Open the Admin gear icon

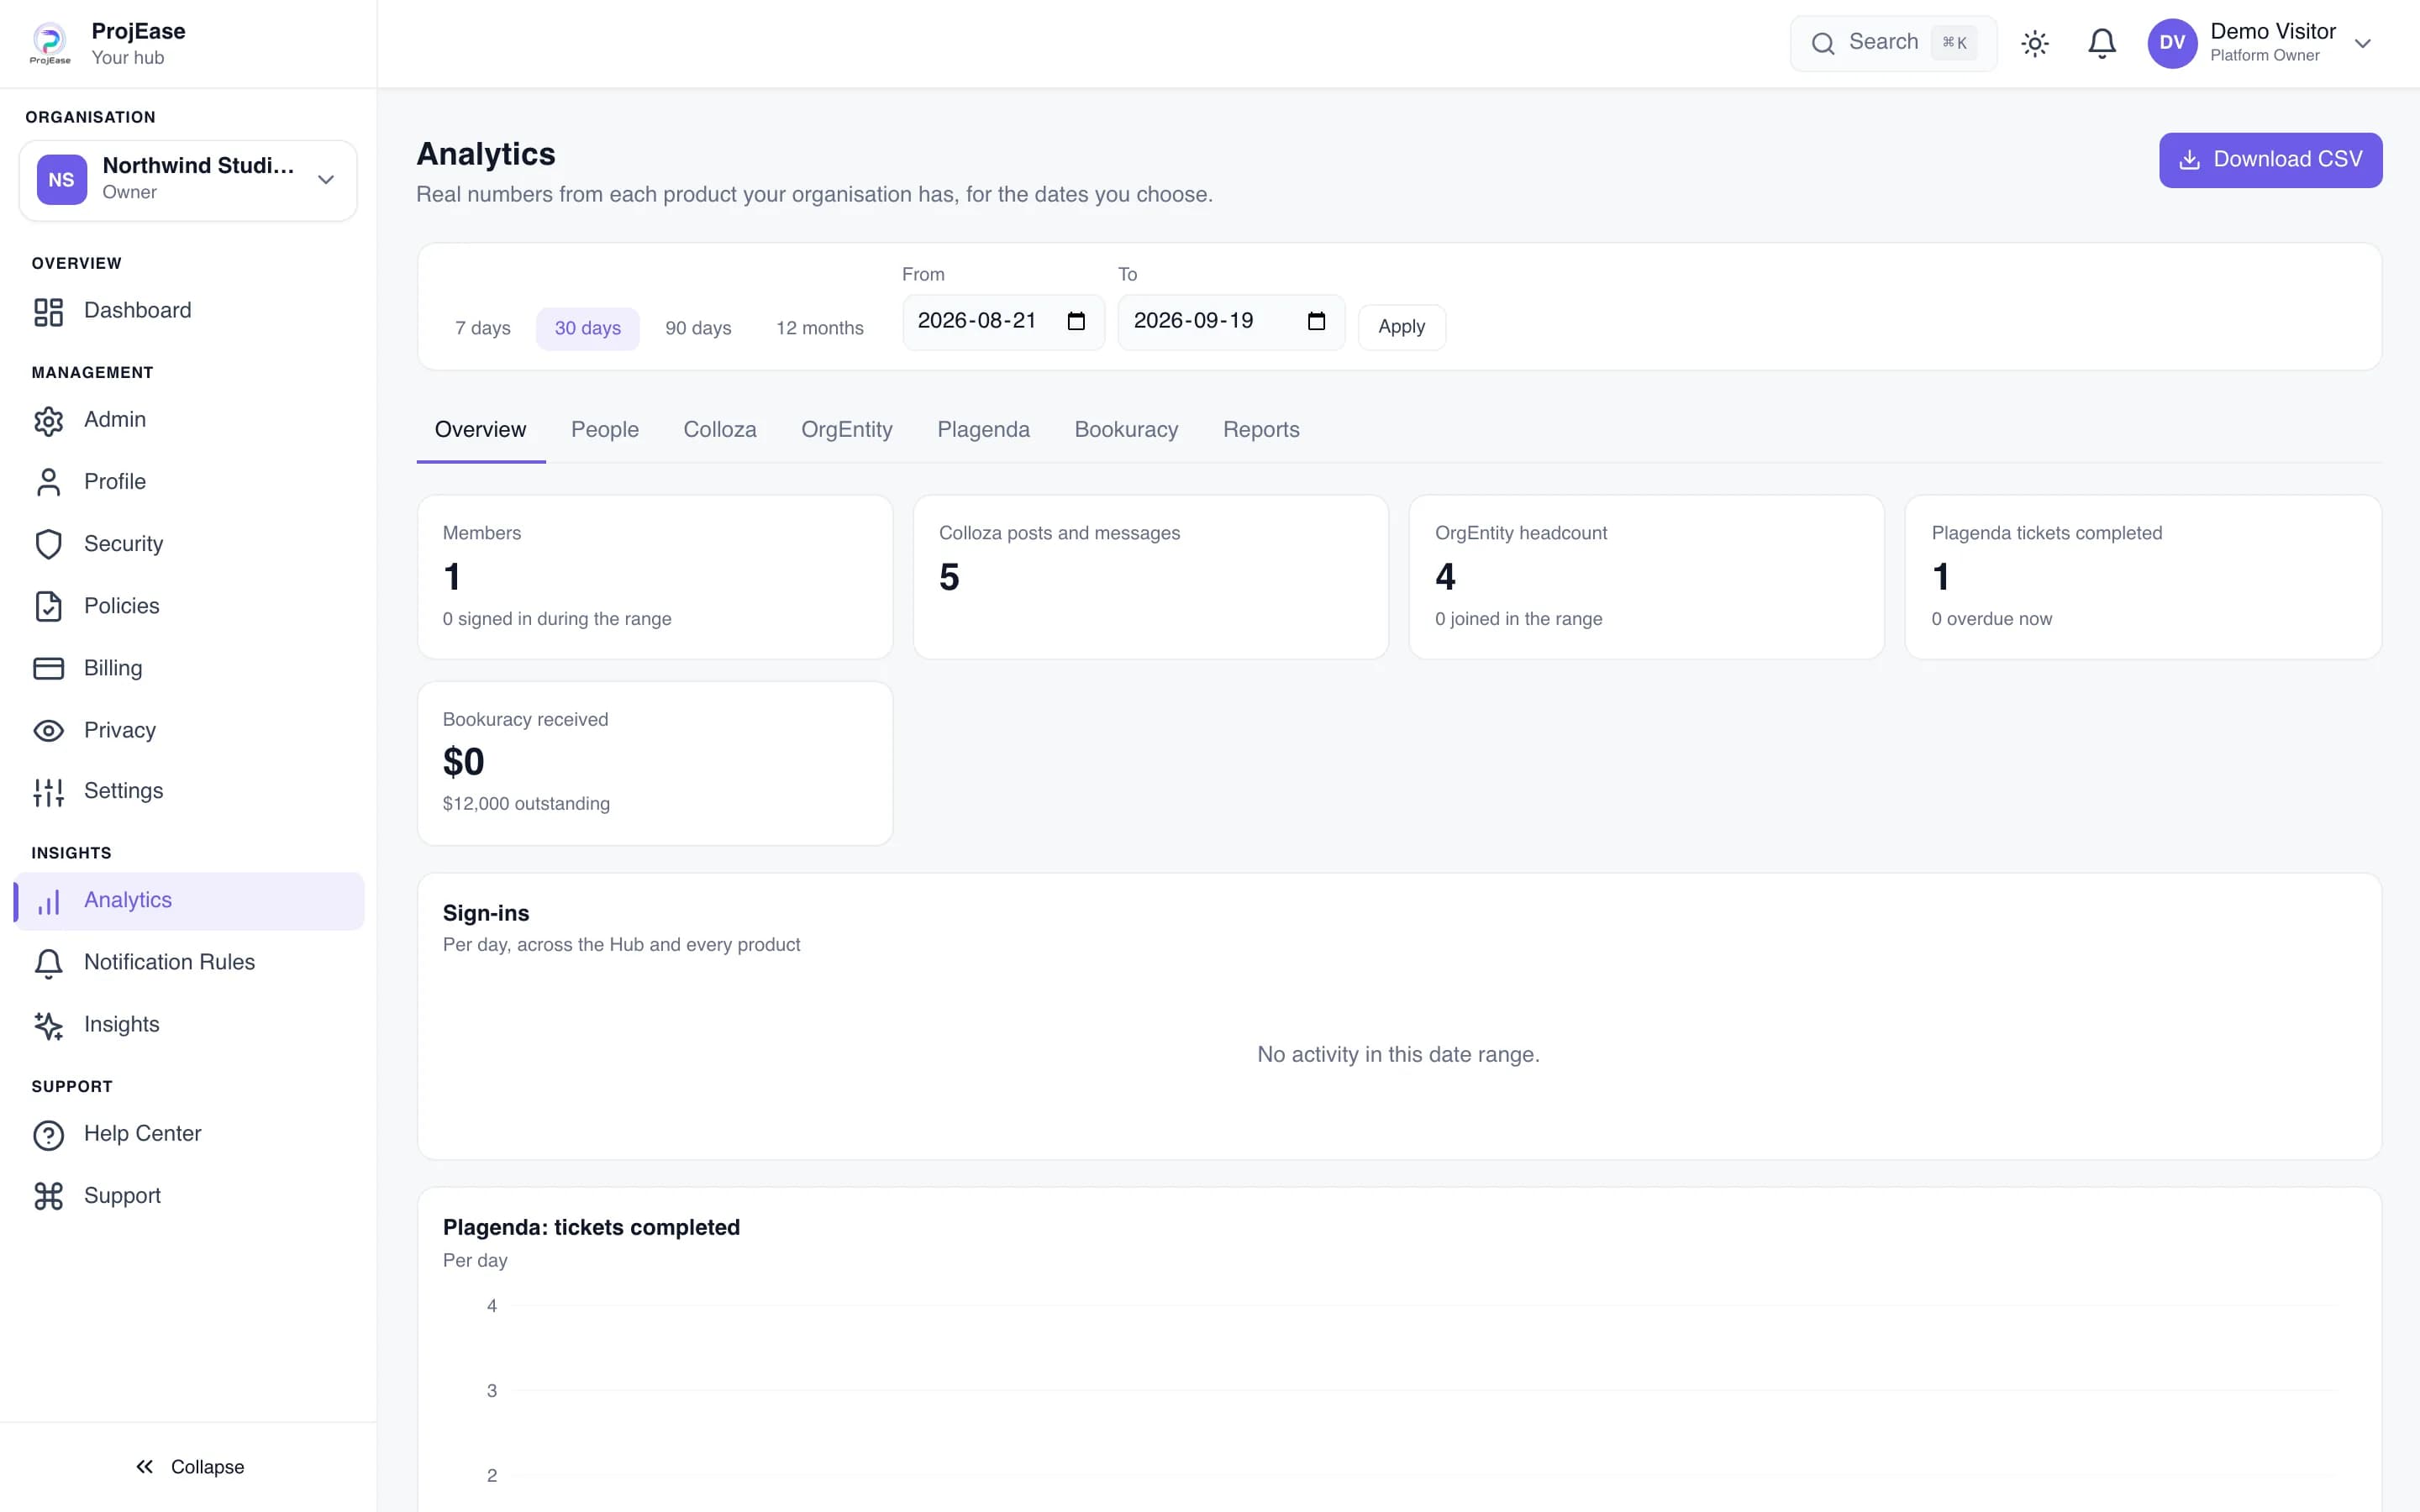(48, 421)
